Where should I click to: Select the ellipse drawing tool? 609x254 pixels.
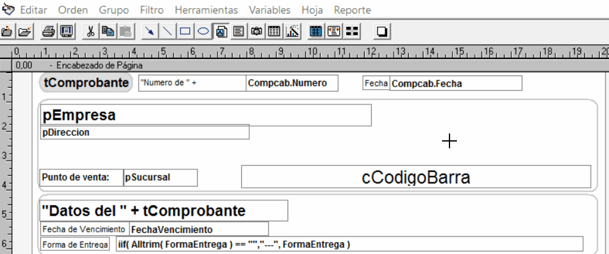203,31
